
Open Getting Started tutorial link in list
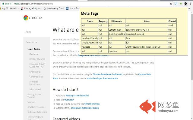[77, 95]
